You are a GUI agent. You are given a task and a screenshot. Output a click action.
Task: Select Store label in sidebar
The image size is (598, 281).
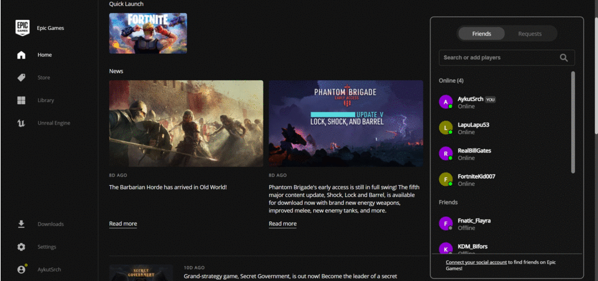tap(44, 78)
